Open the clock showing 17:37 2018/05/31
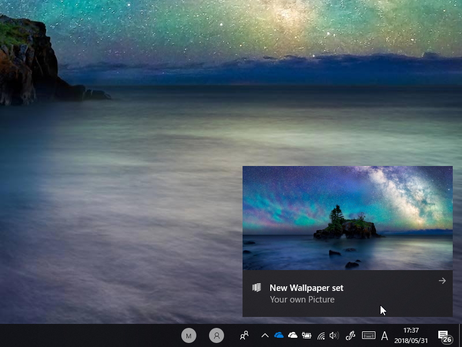The image size is (462, 347). 411,335
